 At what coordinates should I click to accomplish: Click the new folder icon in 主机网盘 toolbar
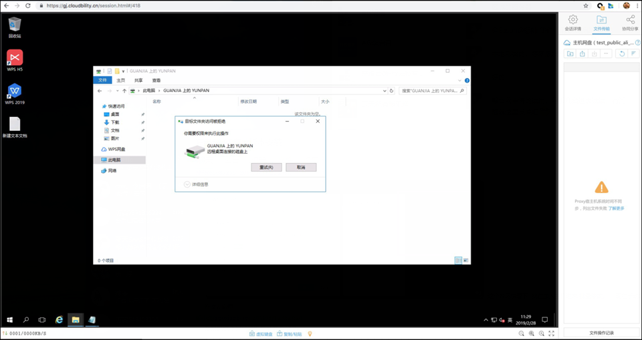click(570, 53)
